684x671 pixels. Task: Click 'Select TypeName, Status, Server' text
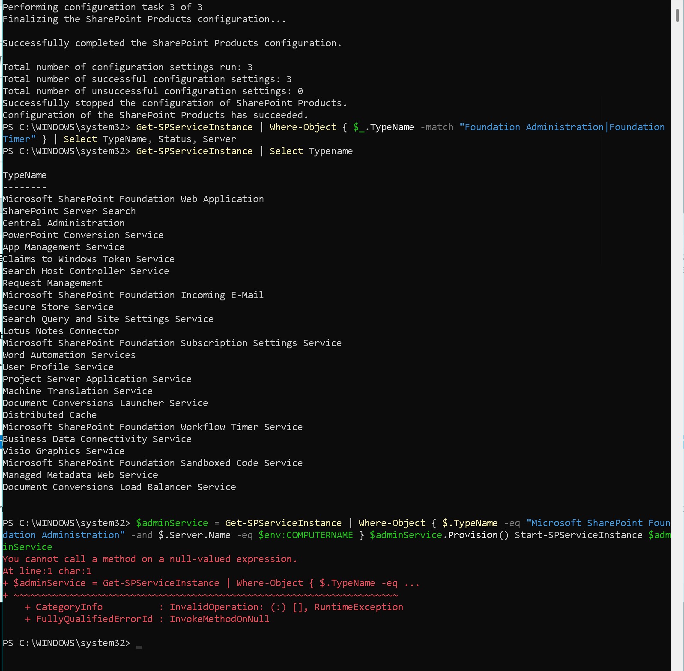pos(150,139)
